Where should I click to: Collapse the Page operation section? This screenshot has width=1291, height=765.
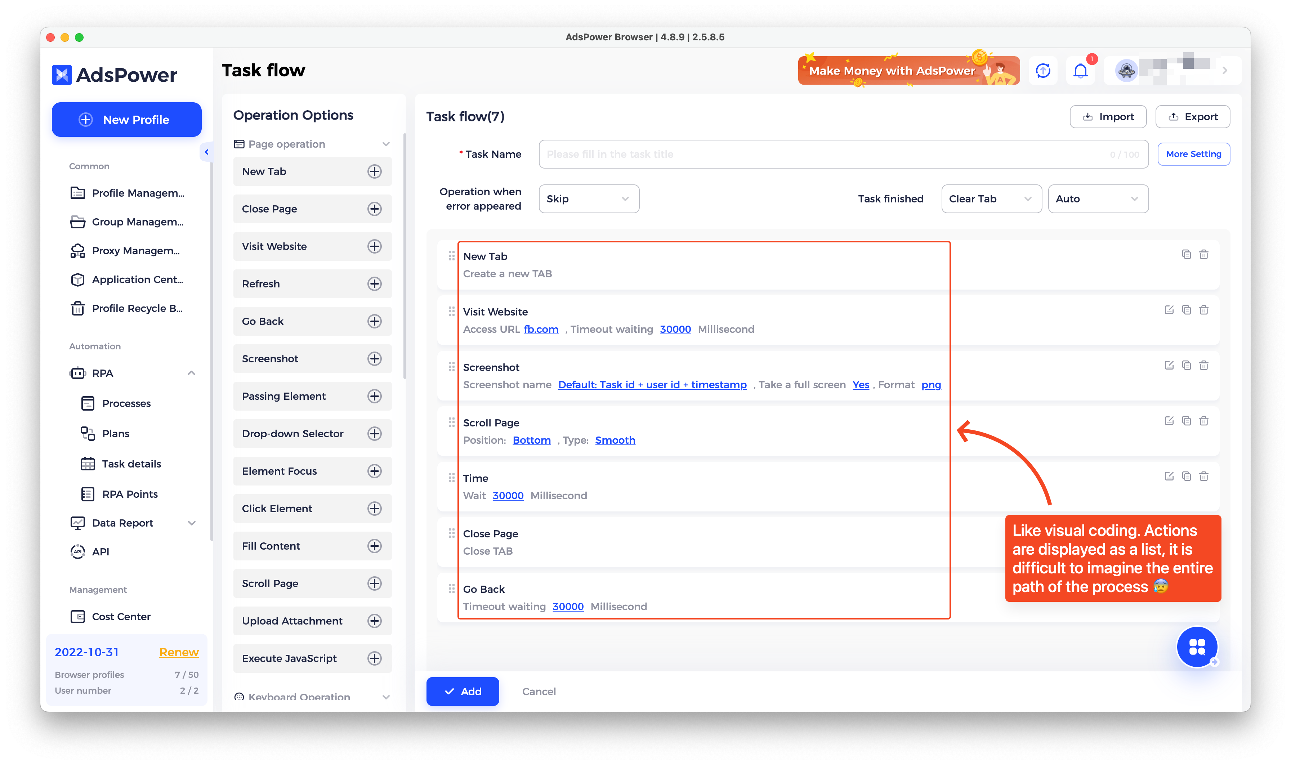(x=386, y=144)
